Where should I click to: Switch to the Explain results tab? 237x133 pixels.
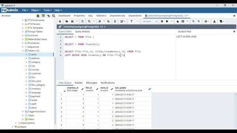point(79,83)
